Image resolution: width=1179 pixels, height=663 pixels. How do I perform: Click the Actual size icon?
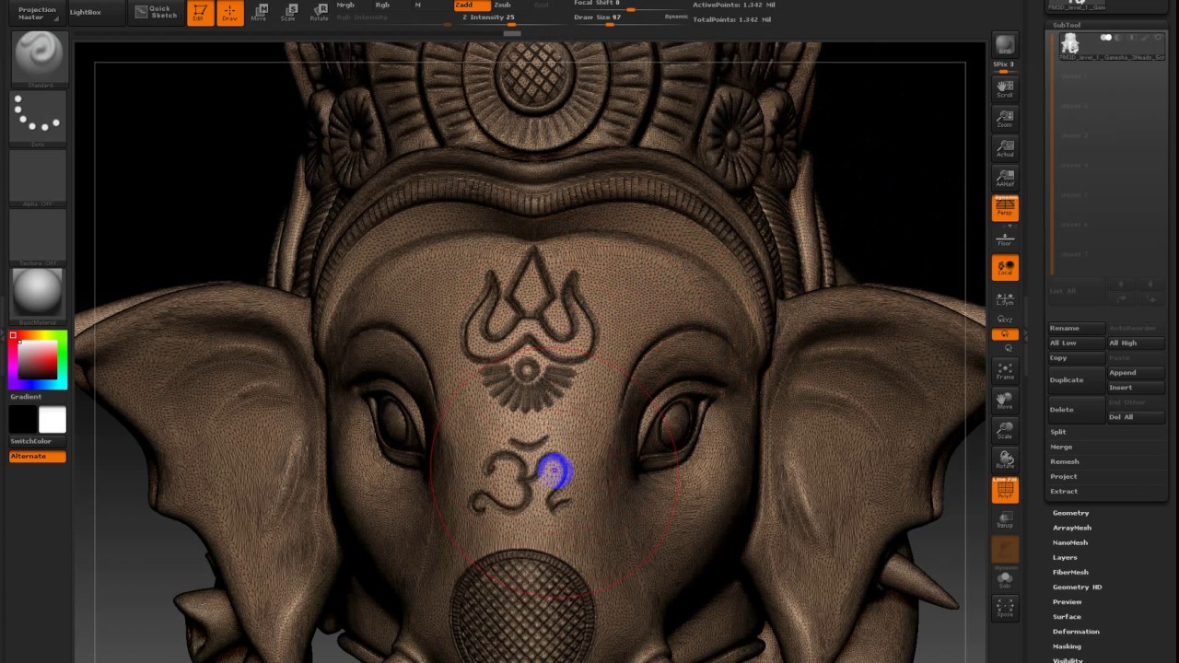[x=1005, y=148]
